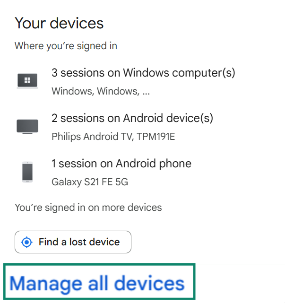Click the 'Find a lost device' label text
The image size is (285, 303).
point(79,242)
